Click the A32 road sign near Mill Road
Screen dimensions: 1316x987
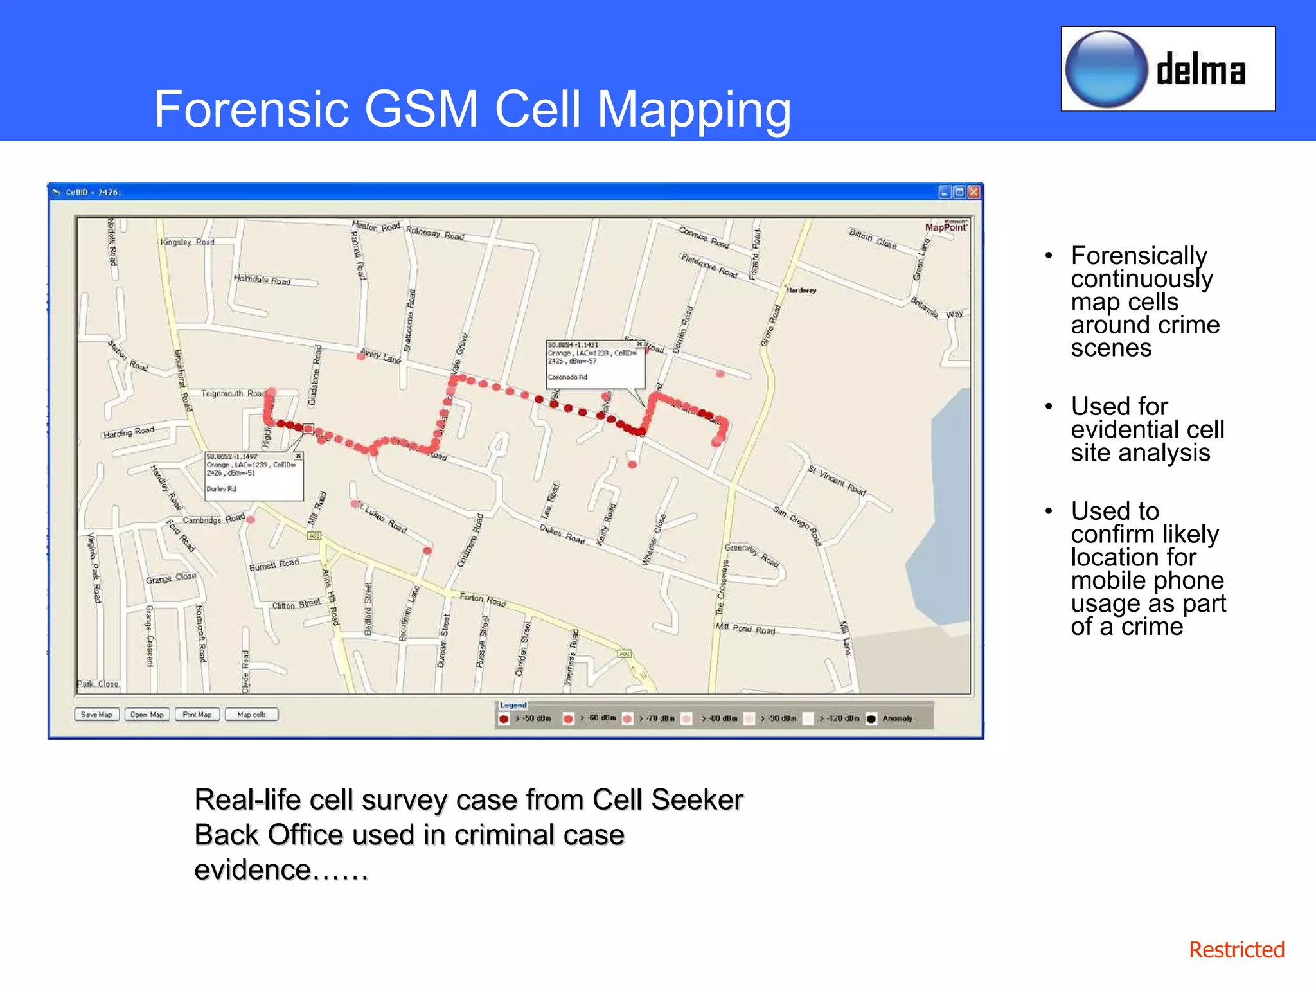click(x=314, y=535)
